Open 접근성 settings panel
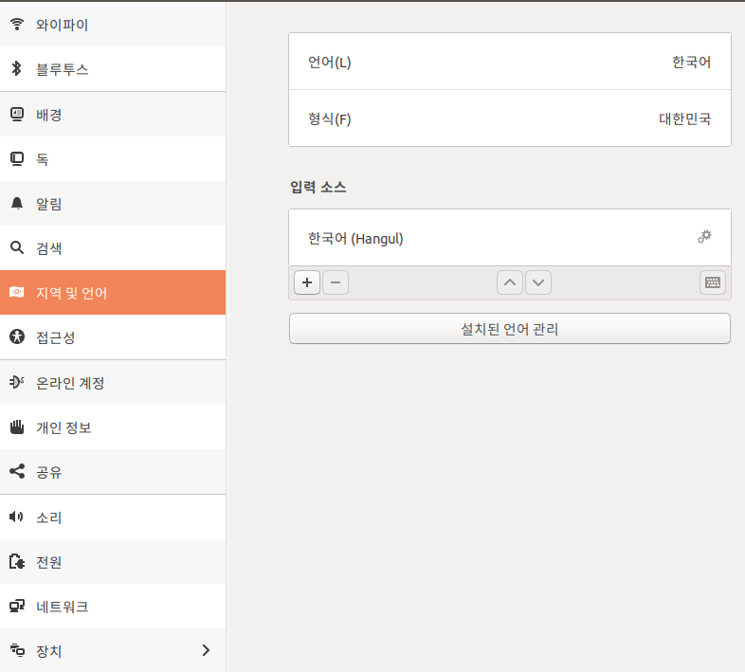745x672 pixels. pos(113,337)
